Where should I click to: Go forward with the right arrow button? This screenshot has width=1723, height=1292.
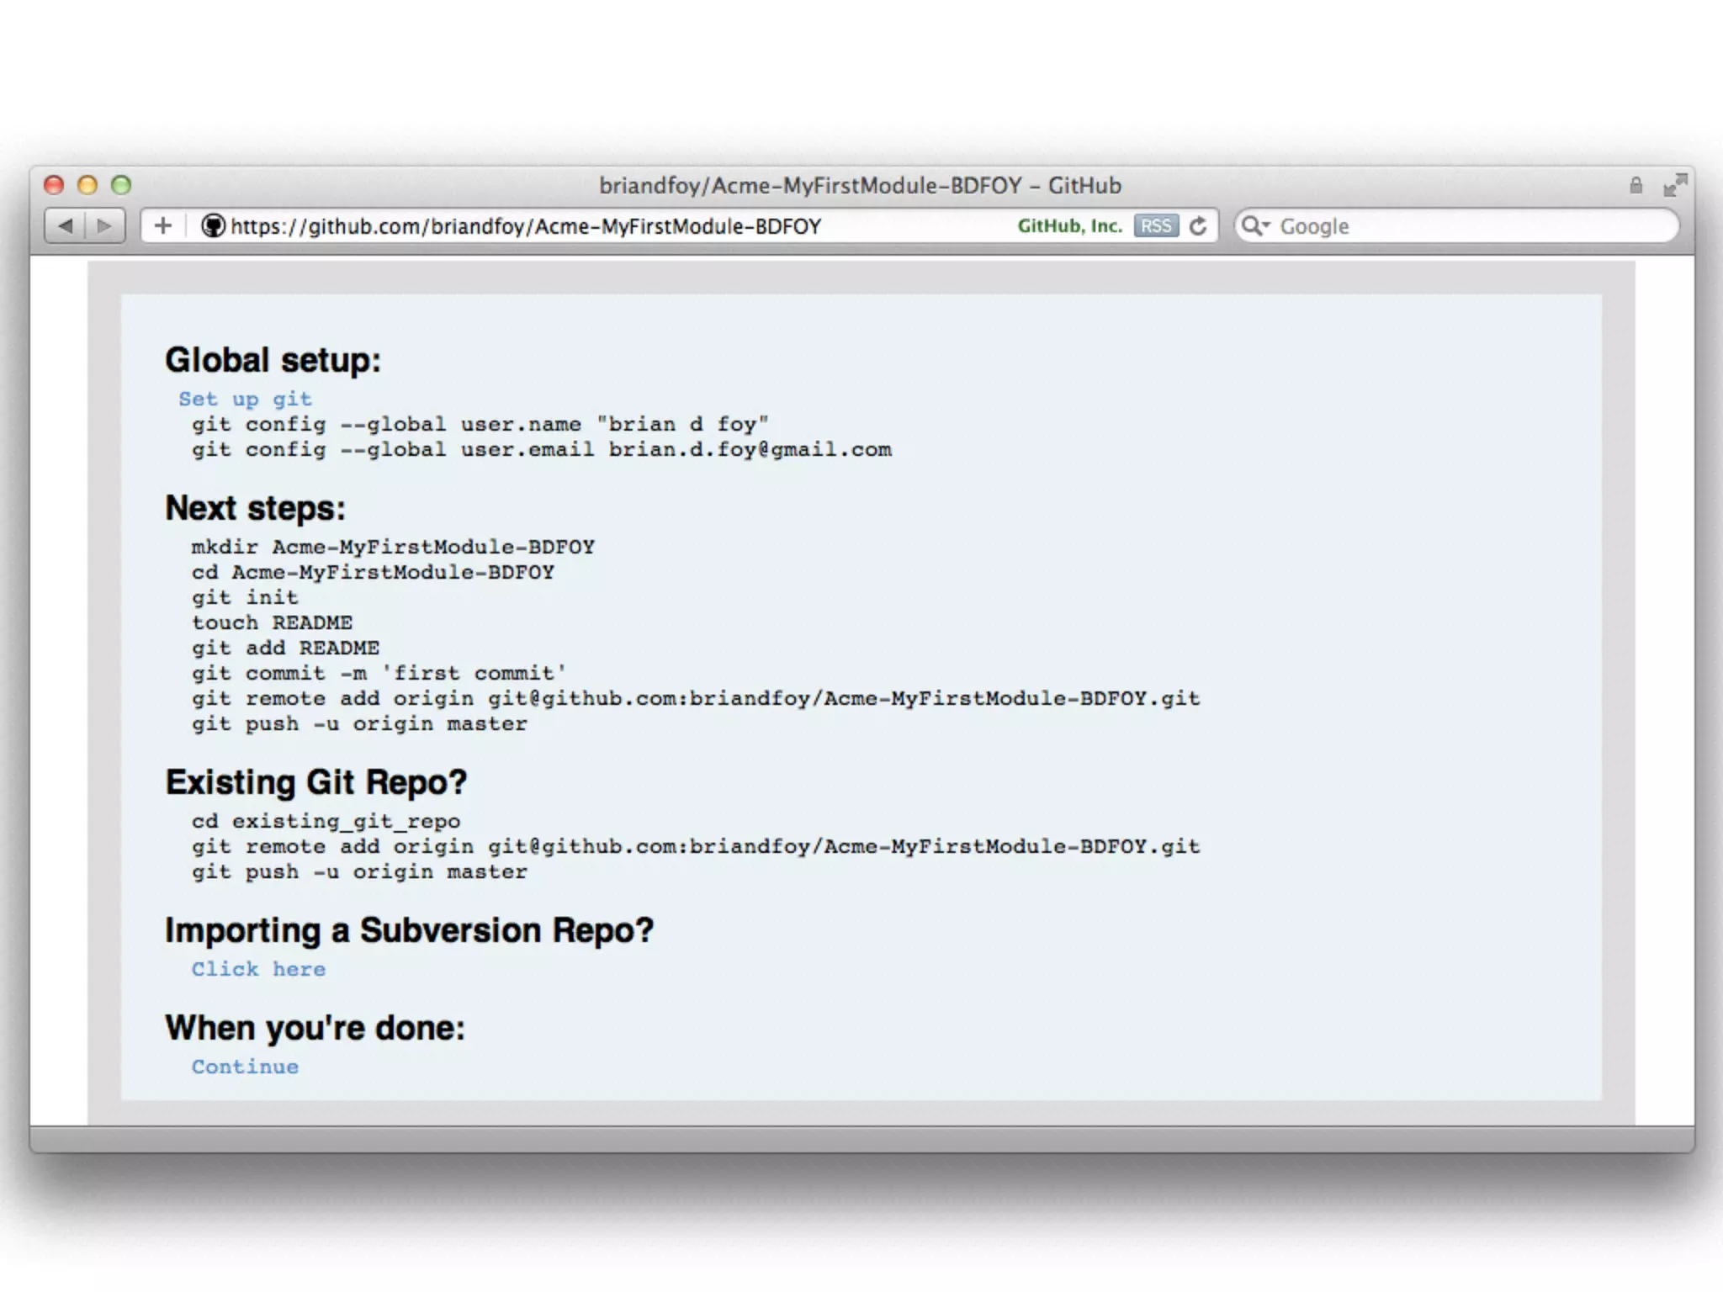pyautogui.click(x=104, y=226)
